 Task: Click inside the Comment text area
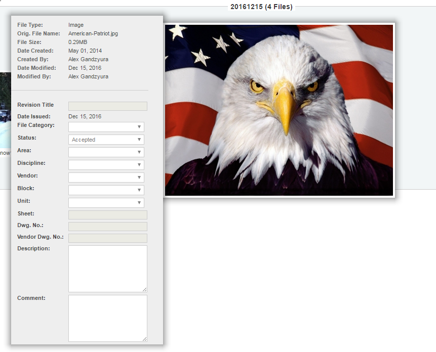108,318
